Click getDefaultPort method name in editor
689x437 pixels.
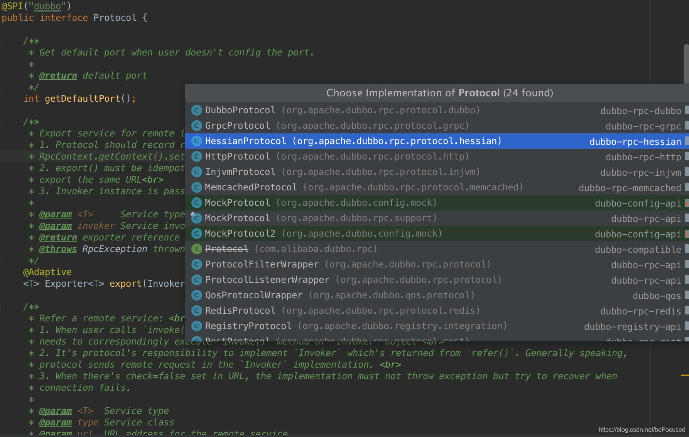tap(83, 99)
